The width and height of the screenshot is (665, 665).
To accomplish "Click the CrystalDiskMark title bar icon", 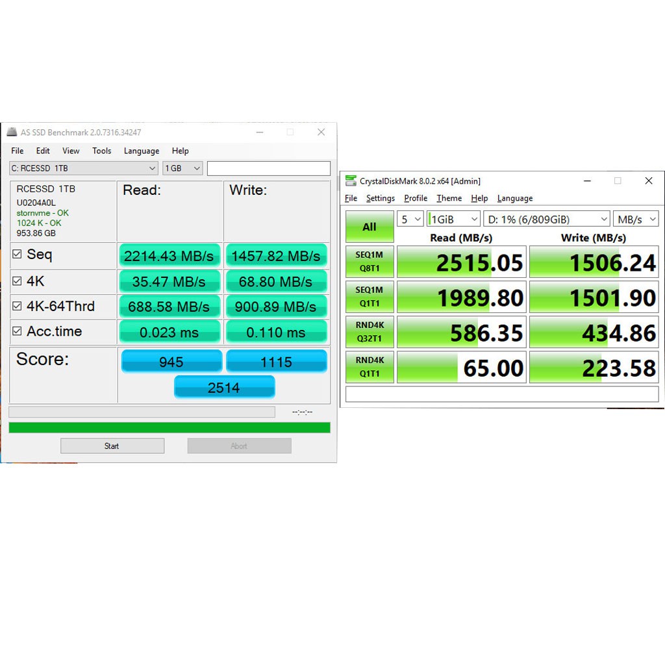I will (x=351, y=181).
